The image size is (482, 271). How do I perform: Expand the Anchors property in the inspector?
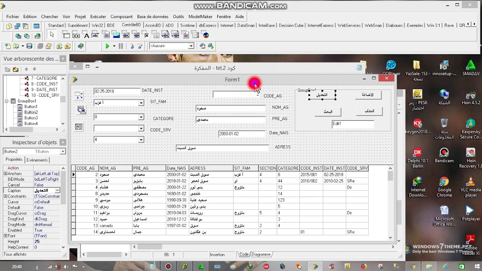[5, 174]
